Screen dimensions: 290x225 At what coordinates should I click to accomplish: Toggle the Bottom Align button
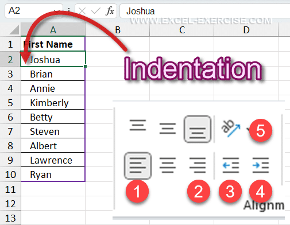pos(198,129)
